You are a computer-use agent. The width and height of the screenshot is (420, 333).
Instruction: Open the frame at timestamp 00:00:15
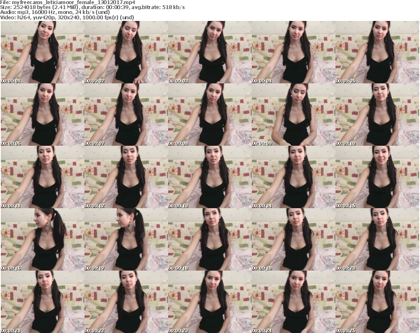[x=377, y=177]
